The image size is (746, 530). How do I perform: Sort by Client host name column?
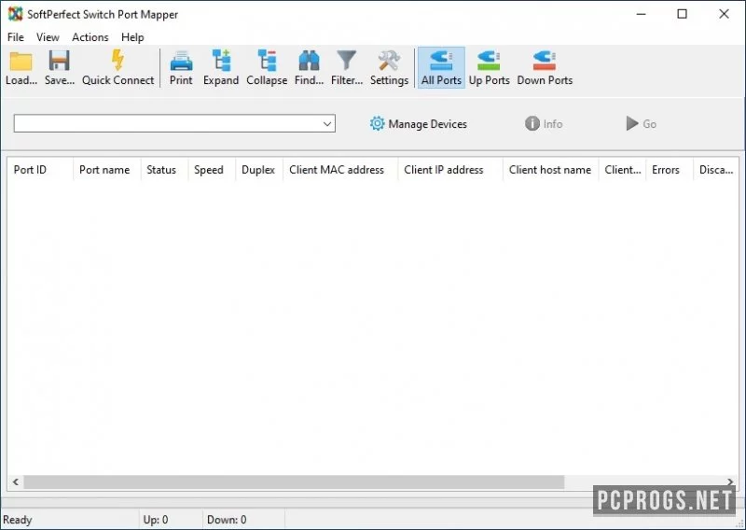(x=550, y=170)
